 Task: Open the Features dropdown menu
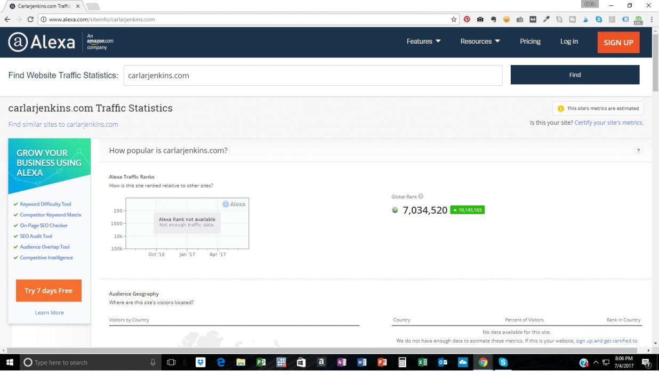[423, 42]
